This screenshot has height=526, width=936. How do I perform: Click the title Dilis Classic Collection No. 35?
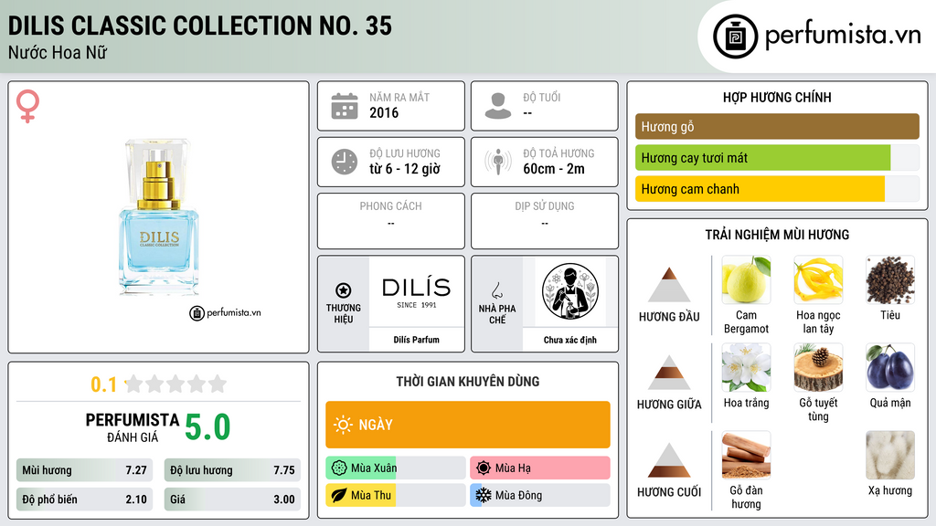click(200, 26)
